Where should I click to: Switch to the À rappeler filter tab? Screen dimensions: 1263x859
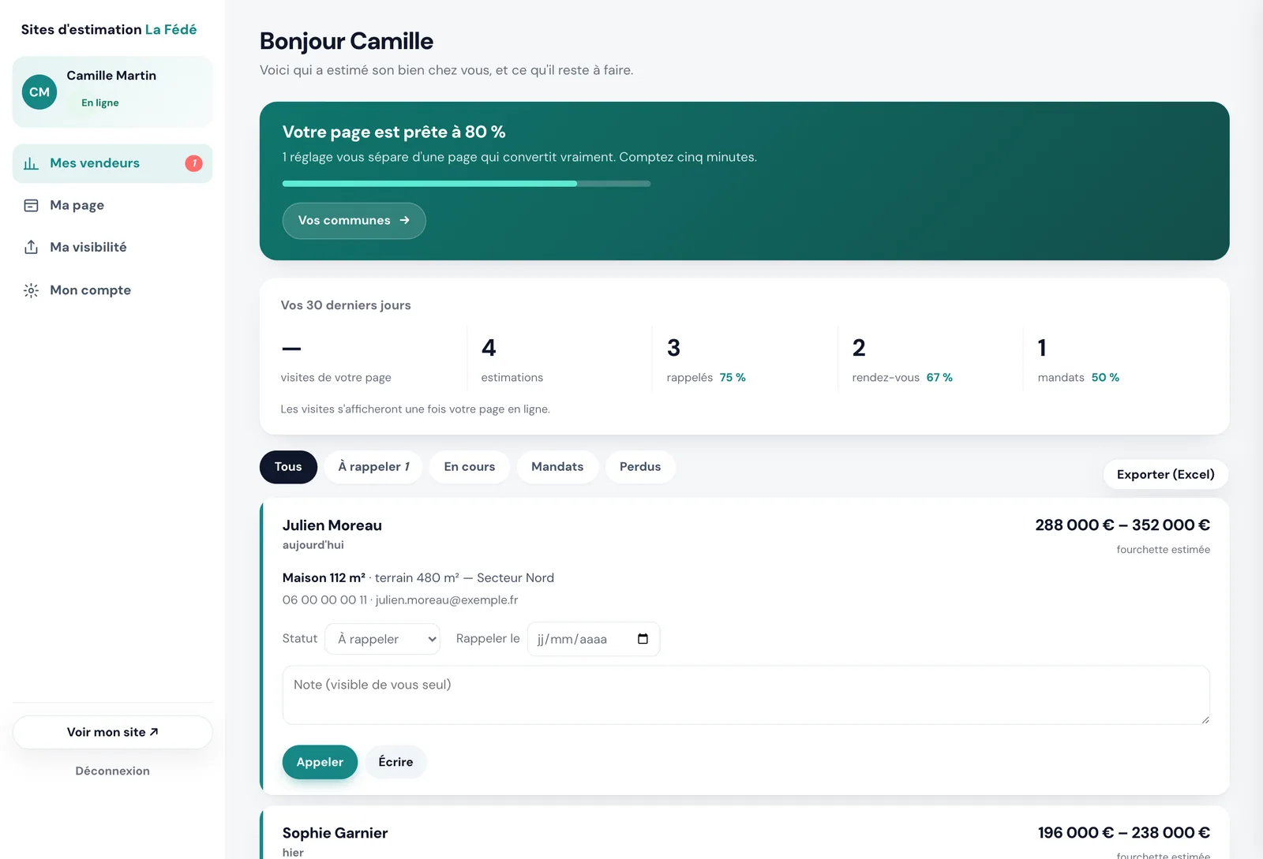(373, 467)
